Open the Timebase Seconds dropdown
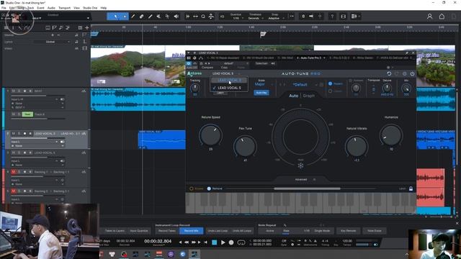 pyautogui.click(x=255, y=18)
